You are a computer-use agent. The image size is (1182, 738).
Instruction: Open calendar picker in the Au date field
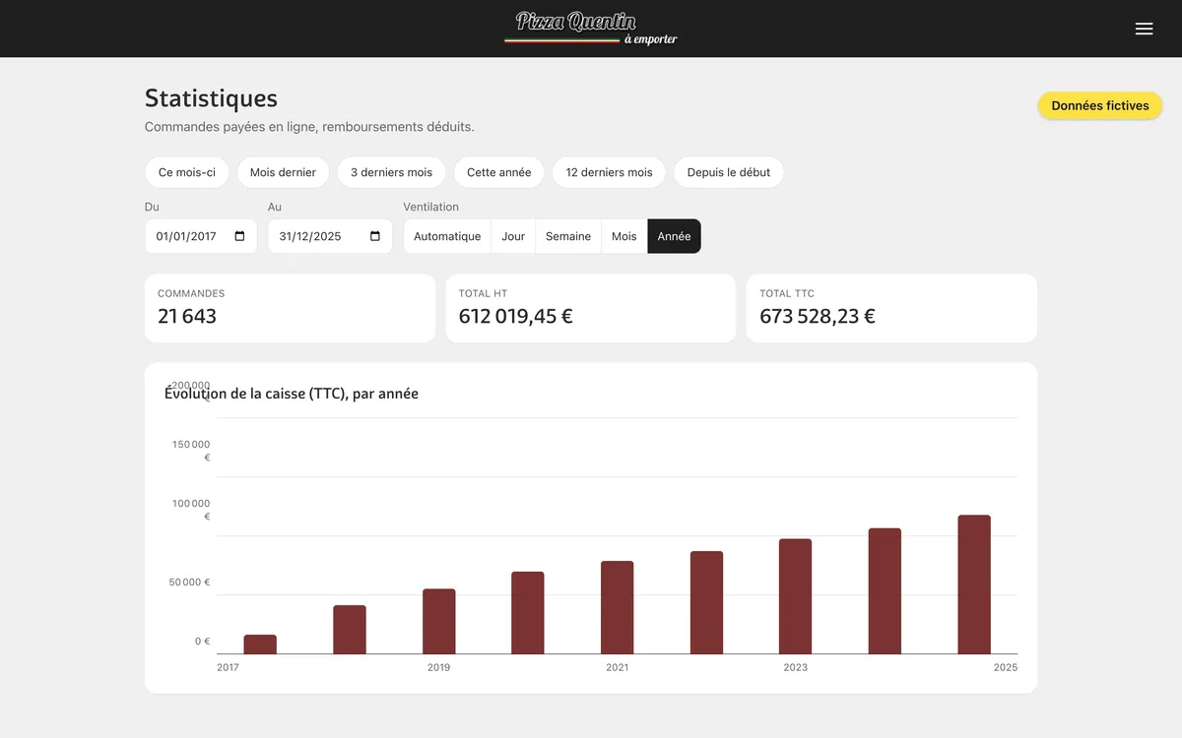tap(375, 236)
